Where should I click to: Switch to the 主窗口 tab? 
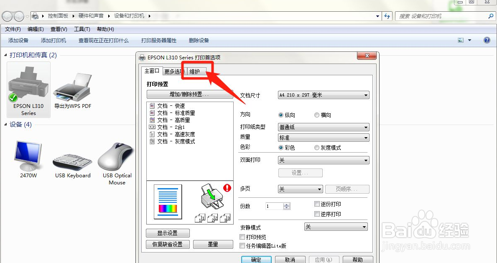click(152, 71)
